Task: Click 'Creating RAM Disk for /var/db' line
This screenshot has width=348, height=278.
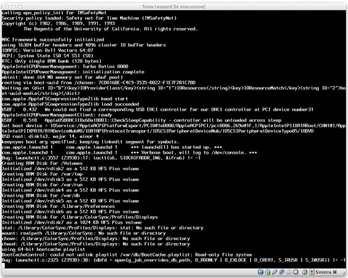Action: 41,196
